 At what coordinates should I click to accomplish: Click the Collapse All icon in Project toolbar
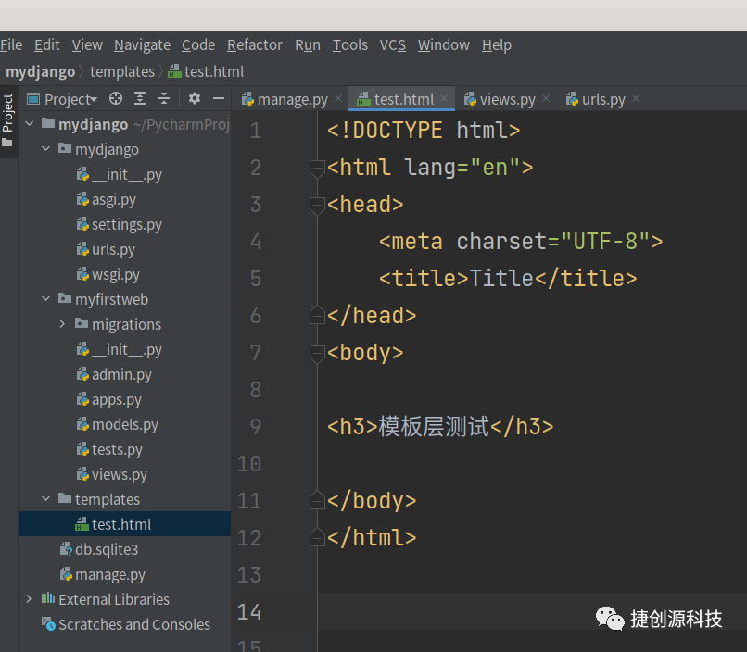tap(164, 98)
